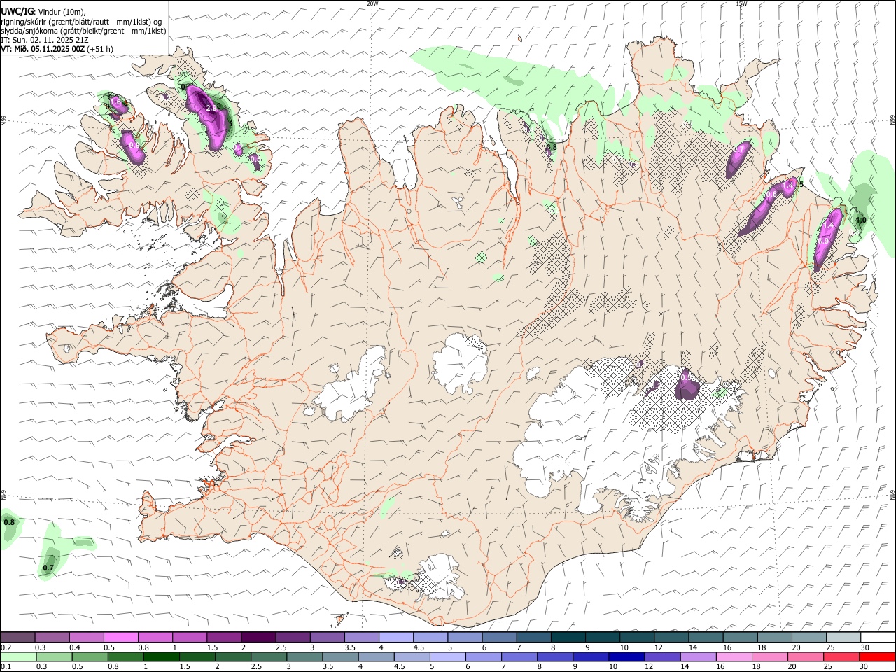This screenshot has height=672, width=896.
Task: Click the 'rigning/skúrir (grænt/blátt/rautt' legend description line
Action: [81, 21]
